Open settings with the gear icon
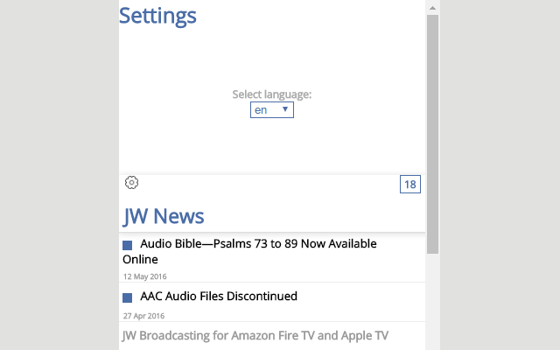 point(131,183)
